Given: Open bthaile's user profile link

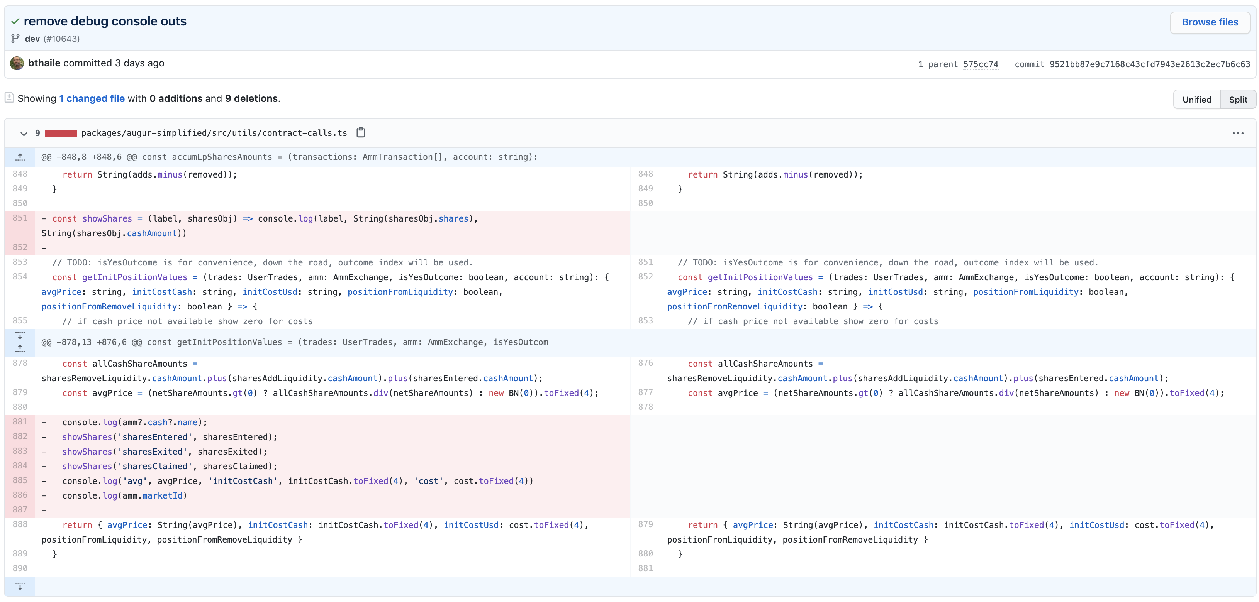Looking at the screenshot, I should tap(44, 63).
